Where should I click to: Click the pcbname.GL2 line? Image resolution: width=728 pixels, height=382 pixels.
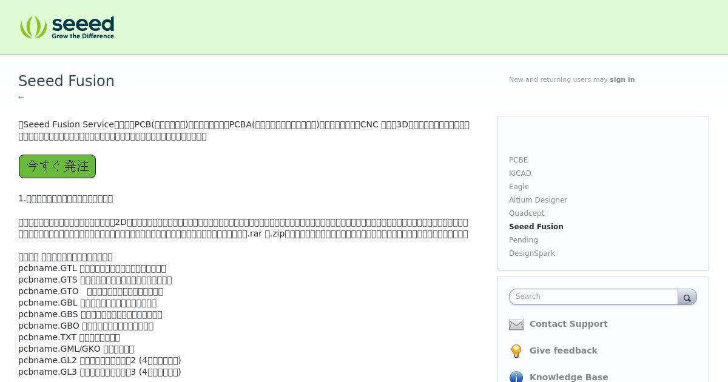99,361
